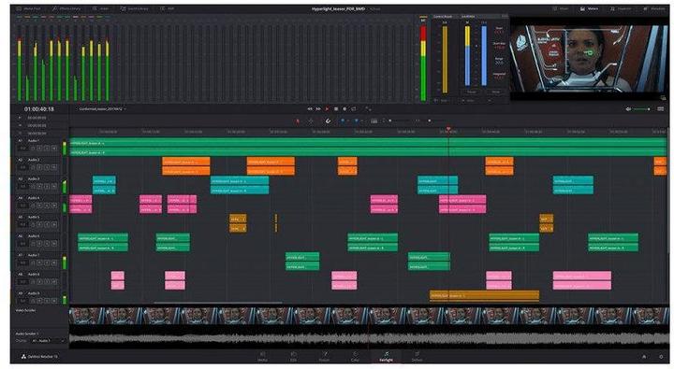Arm record on Audio 5 track
Viewport: 674px width, 369px height.
(39, 224)
